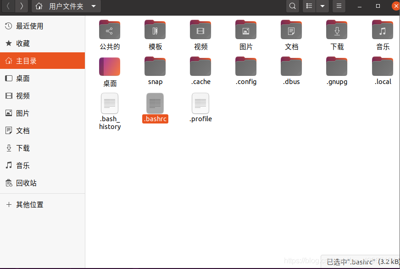Open the hamburger menu
This screenshot has height=269, width=400.
click(339, 6)
